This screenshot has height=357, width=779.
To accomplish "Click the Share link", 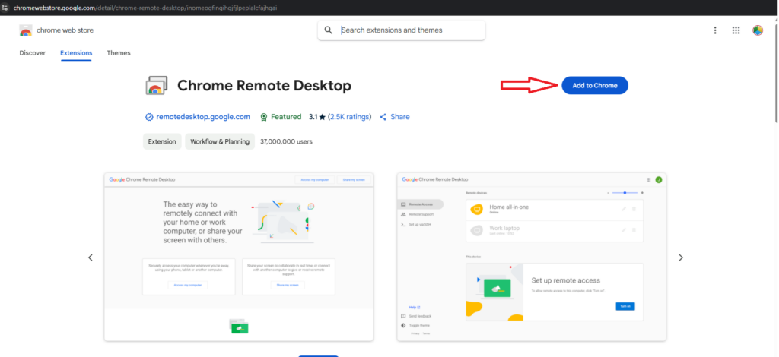I will pos(395,117).
